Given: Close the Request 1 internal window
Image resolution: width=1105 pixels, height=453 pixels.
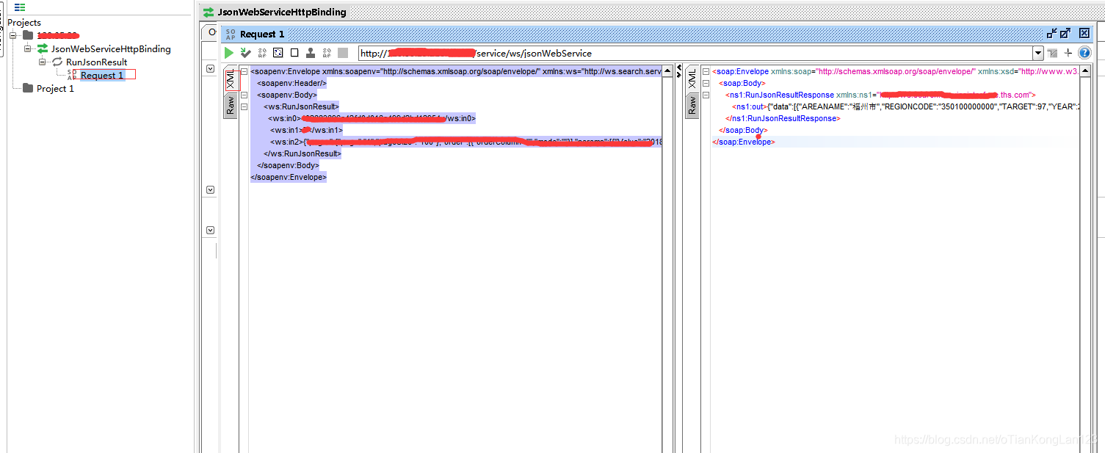Looking at the screenshot, I should [1084, 33].
